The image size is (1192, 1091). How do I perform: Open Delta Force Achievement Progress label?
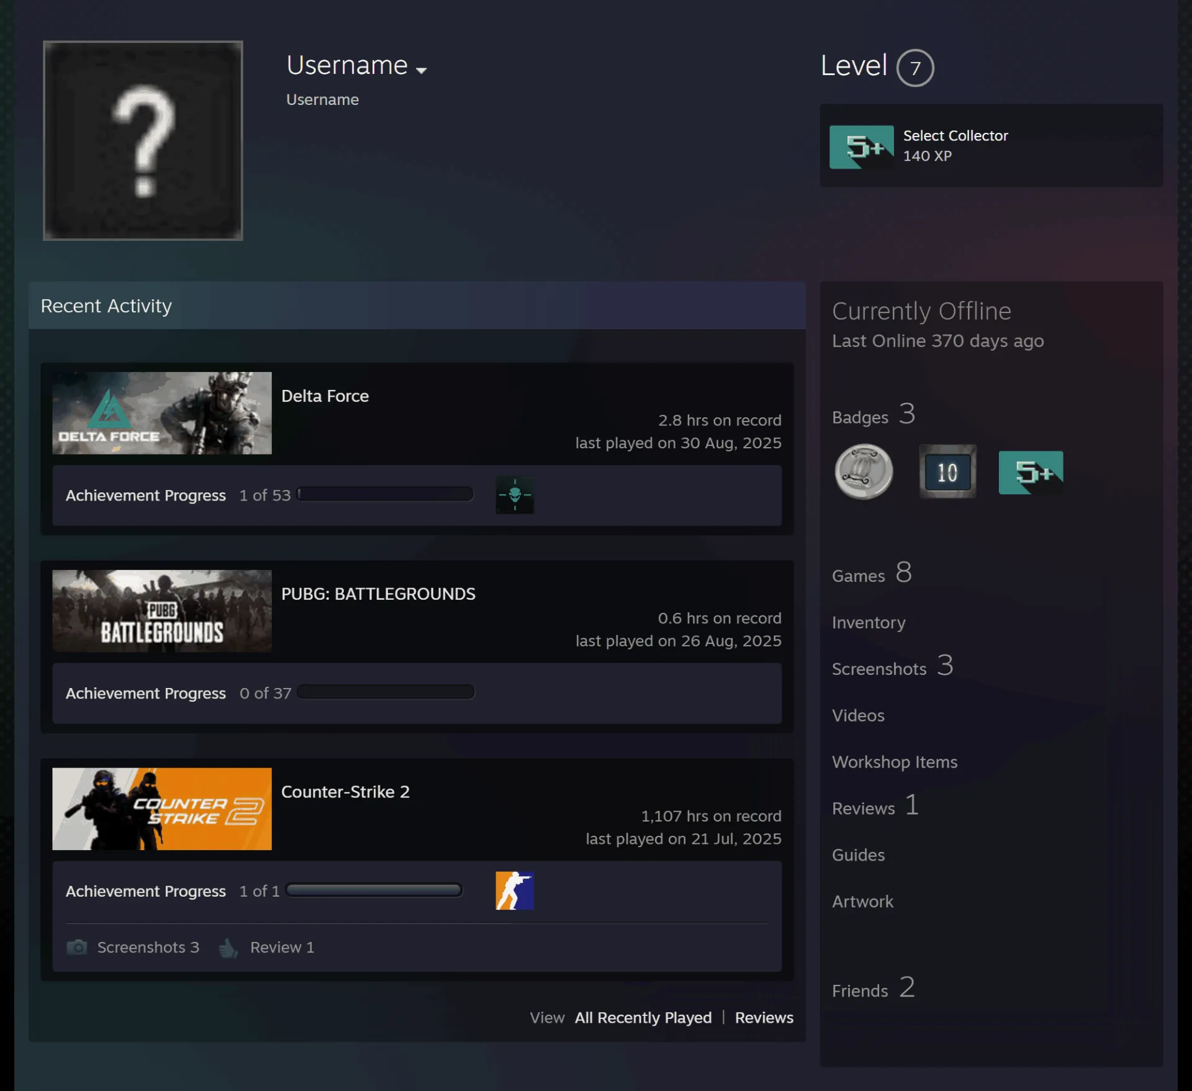point(146,496)
